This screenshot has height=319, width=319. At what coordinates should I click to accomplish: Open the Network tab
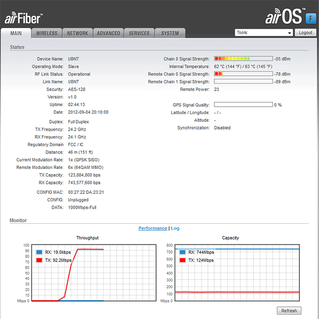pos(77,33)
